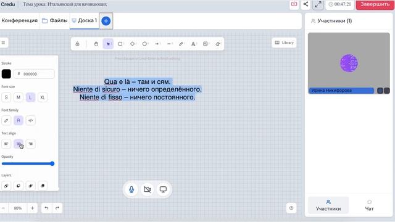The height and width of the screenshot is (222, 395).
Task: Add a new board with plus button
Action: 106,21
